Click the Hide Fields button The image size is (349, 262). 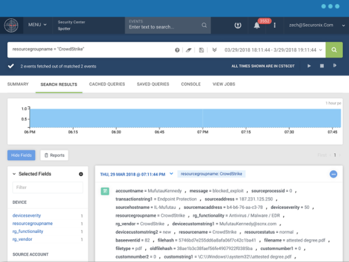tap(22, 155)
